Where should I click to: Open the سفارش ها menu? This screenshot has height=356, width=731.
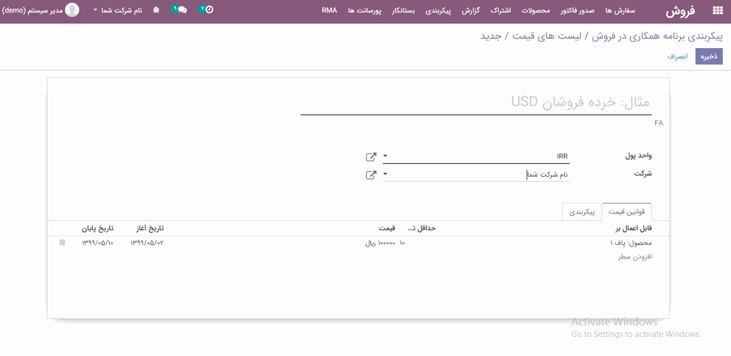[x=620, y=10]
